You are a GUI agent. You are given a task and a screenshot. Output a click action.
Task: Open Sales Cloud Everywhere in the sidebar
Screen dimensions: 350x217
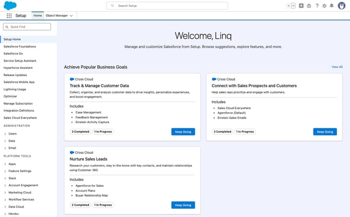point(20,118)
